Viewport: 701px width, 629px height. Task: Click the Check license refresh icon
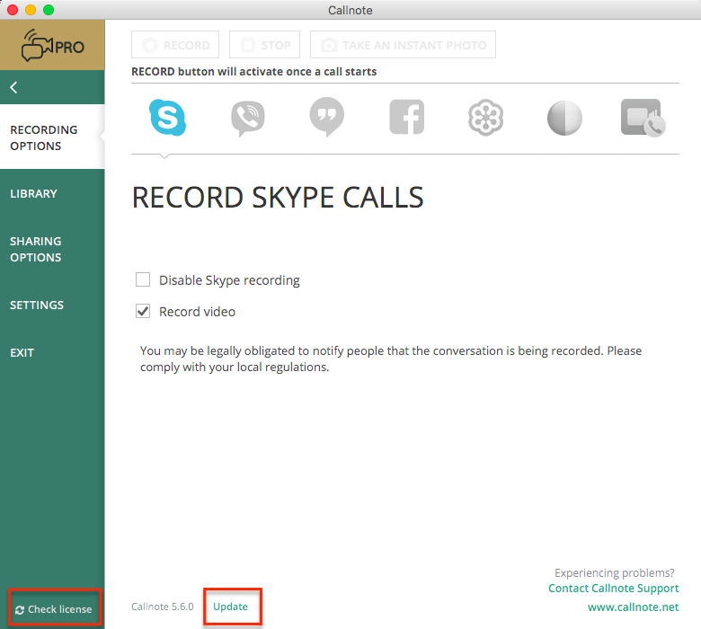19,610
